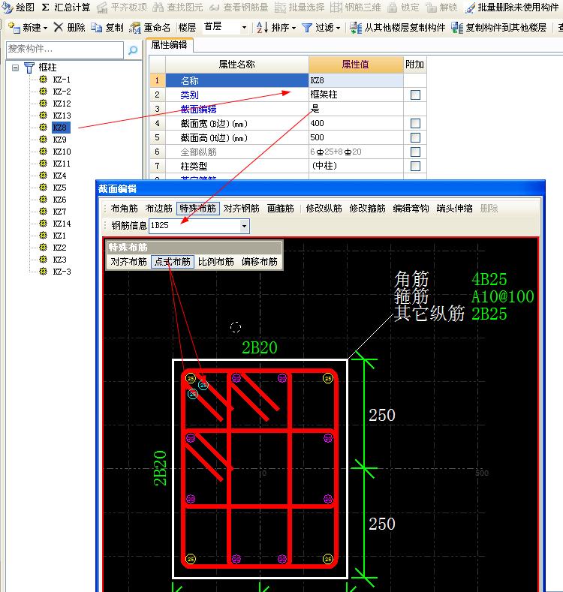Click 端头伸缩 in section editor
Viewport: 563px width, 592px height.
[454, 209]
